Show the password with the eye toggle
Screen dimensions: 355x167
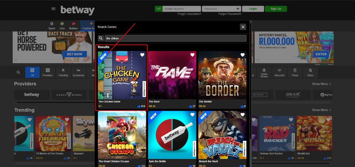238,9
